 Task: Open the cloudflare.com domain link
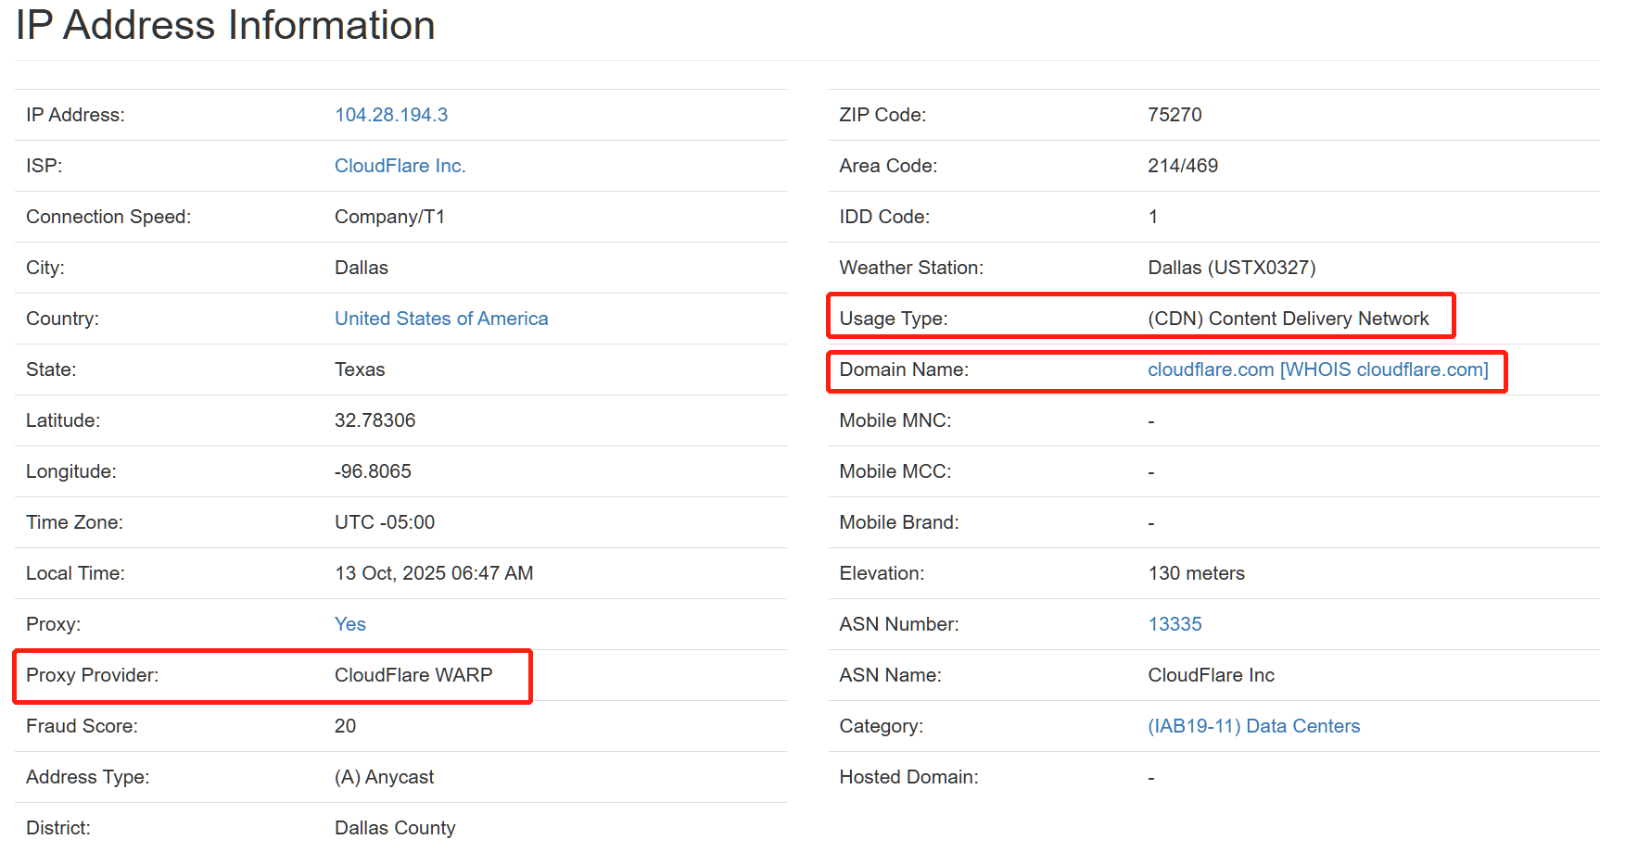pyautogui.click(x=1211, y=370)
